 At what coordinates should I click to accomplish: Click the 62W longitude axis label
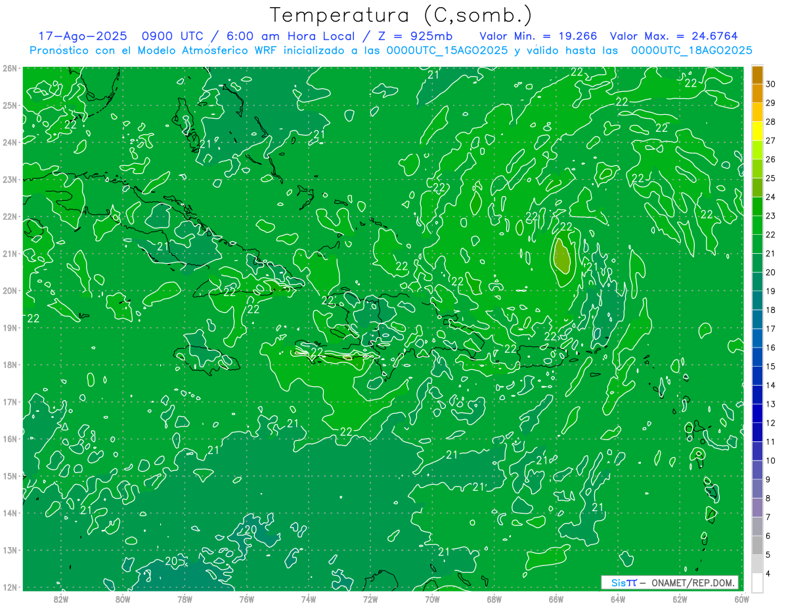(680, 599)
